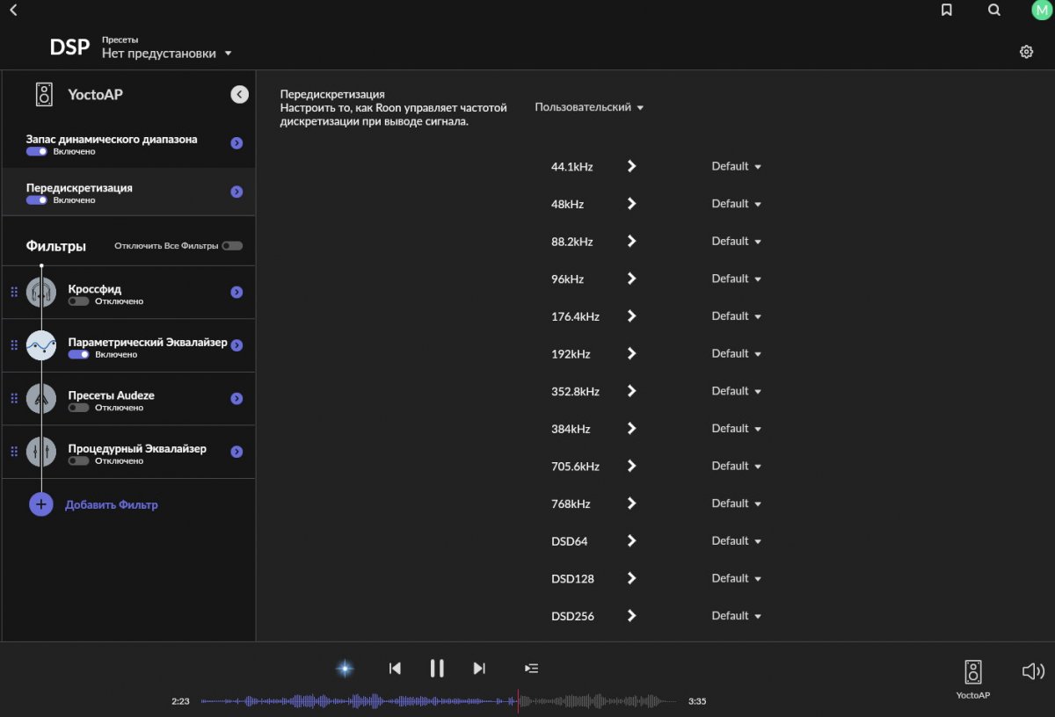Click the signal path star icon
The height and width of the screenshot is (717, 1055).
point(346,669)
